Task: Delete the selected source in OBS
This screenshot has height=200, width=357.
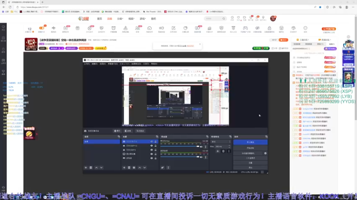Action: [x=129, y=168]
